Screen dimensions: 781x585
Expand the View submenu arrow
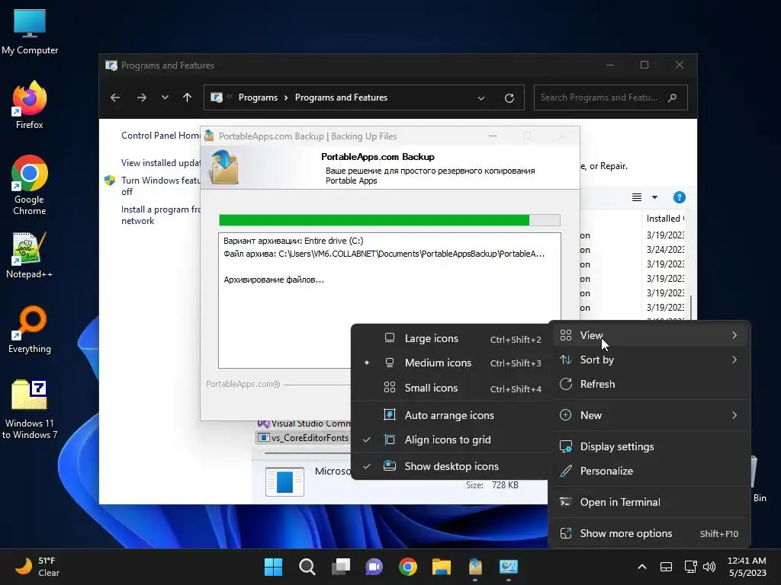coord(734,335)
